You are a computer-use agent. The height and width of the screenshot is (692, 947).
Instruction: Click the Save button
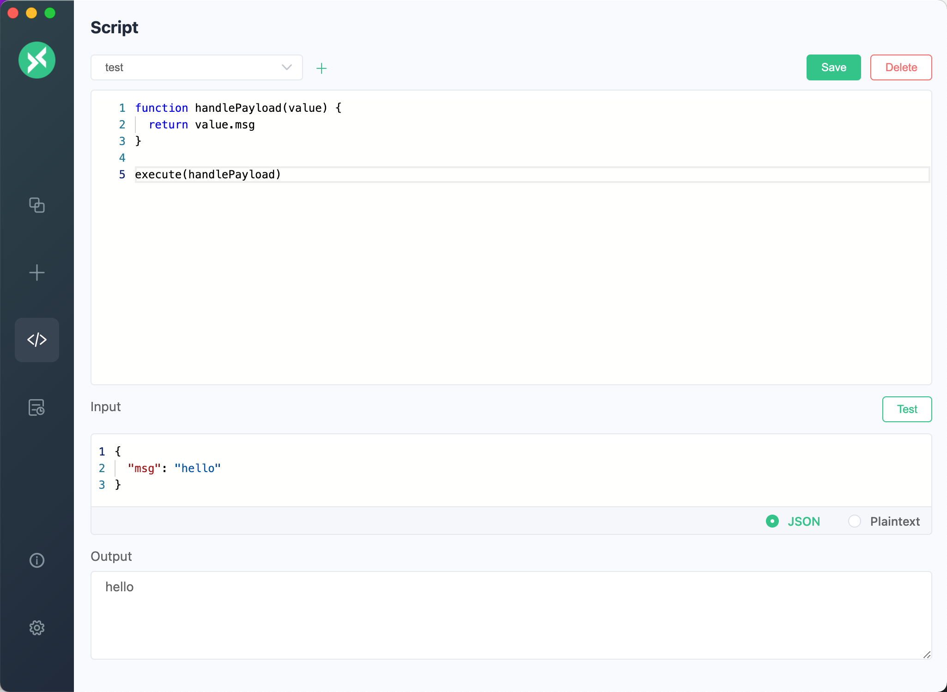pyautogui.click(x=833, y=67)
